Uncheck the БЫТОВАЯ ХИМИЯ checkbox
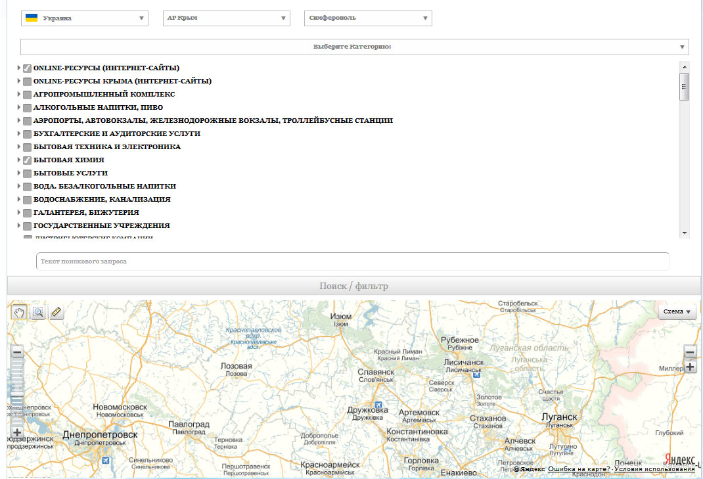Screen dimensions: 703x479 point(28,160)
